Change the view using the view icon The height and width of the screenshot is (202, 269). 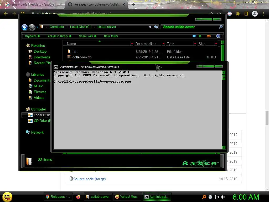[194, 36]
